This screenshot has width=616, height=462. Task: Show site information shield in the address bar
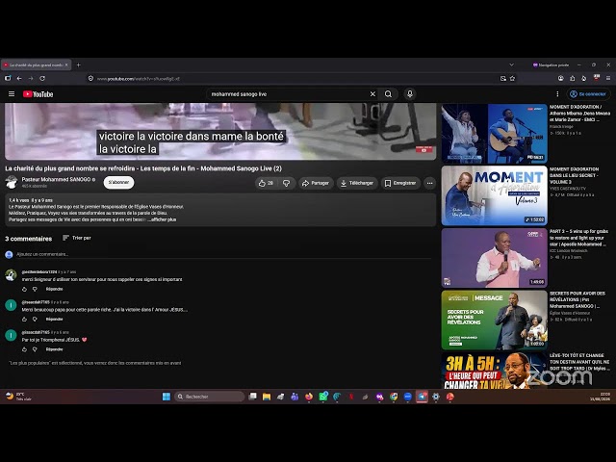90,78
